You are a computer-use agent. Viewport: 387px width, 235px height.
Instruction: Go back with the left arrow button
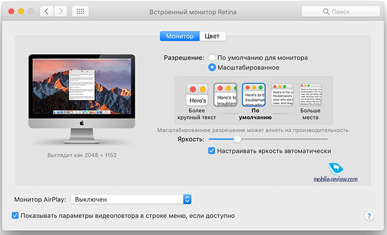coord(47,12)
